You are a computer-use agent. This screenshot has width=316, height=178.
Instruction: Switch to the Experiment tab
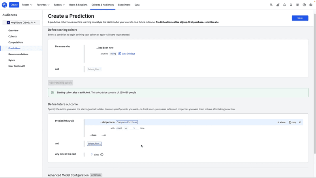pyautogui.click(x=124, y=5)
